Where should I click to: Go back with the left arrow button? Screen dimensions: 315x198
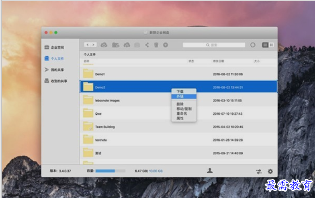pos(88,45)
